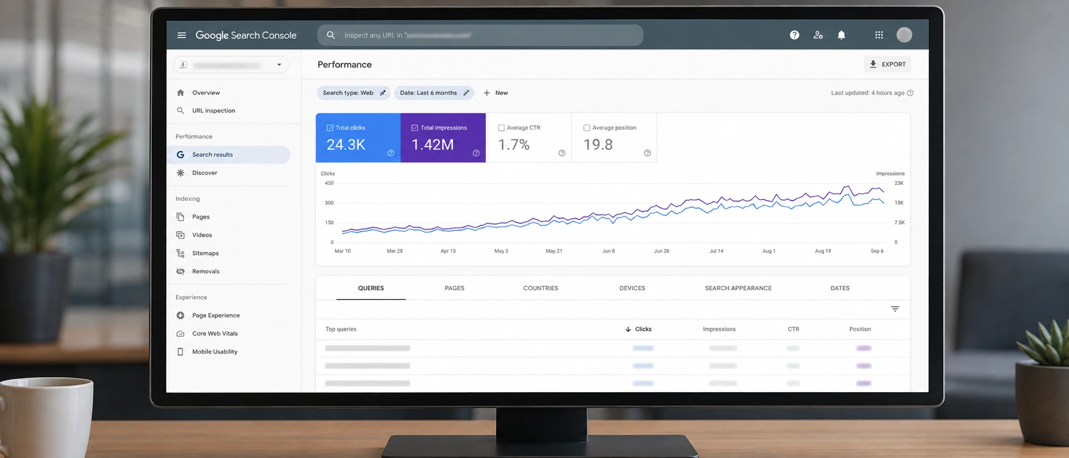Screen dimensions: 1069x458
Task: Open Average position help icon
Action: tap(648, 153)
